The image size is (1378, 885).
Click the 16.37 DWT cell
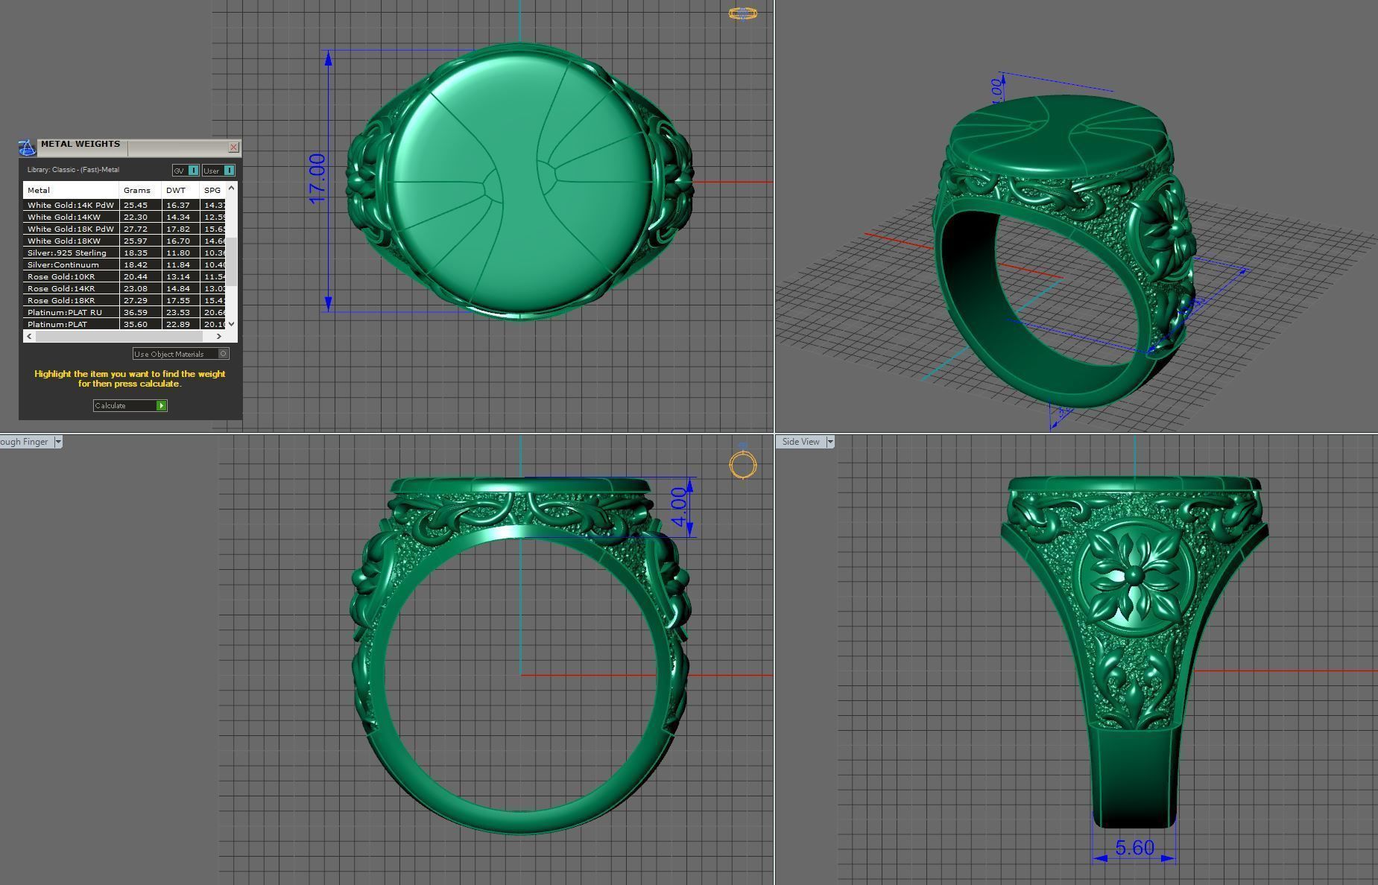tap(180, 205)
